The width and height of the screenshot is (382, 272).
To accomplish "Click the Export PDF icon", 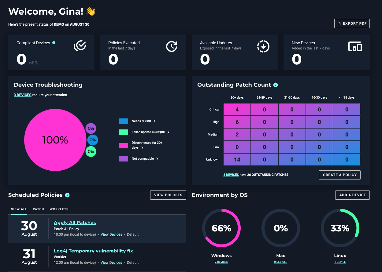I will [x=339, y=23].
